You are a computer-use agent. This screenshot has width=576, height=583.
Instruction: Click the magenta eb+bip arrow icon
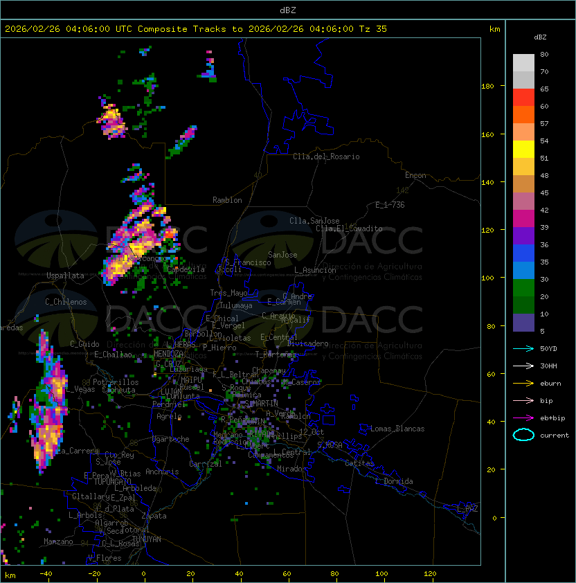coord(523,418)
